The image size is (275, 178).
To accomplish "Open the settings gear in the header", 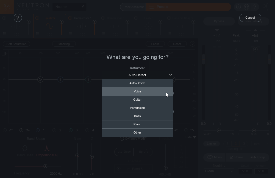I will [246, 7].
